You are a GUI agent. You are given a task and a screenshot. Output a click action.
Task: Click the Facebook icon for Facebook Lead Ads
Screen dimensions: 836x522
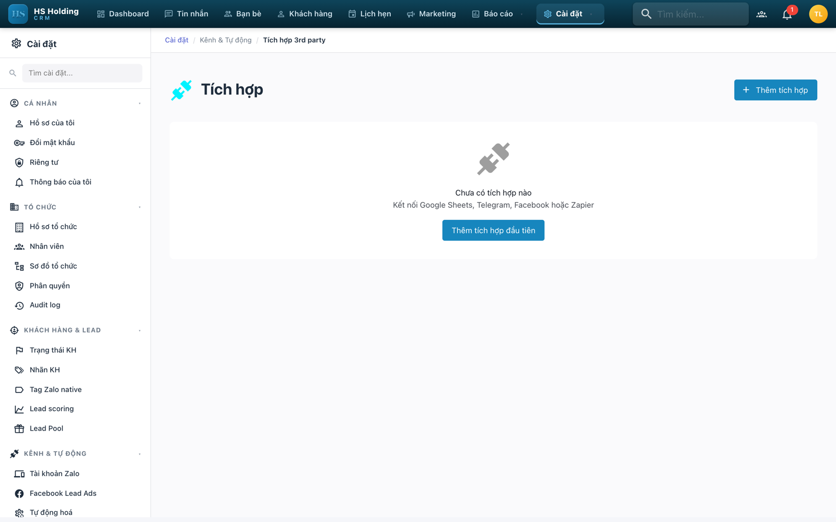click(x=19, y=493)
